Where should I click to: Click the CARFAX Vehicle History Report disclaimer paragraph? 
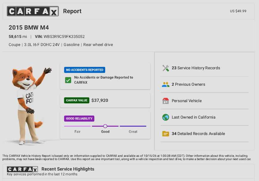point(127,157)
